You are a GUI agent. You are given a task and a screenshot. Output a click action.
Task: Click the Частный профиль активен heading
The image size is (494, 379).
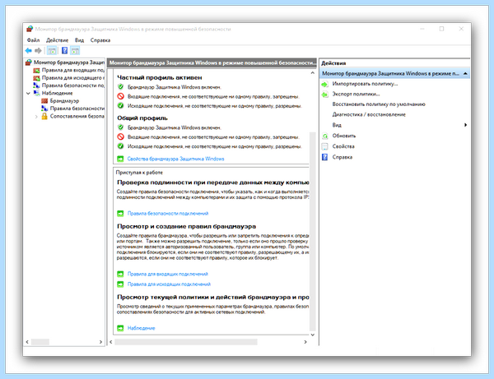point(160,77)
